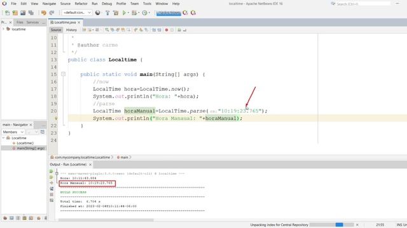
Task: Click the icon above the Stop icon in the Output sidebar
Action: click(52, 189)
